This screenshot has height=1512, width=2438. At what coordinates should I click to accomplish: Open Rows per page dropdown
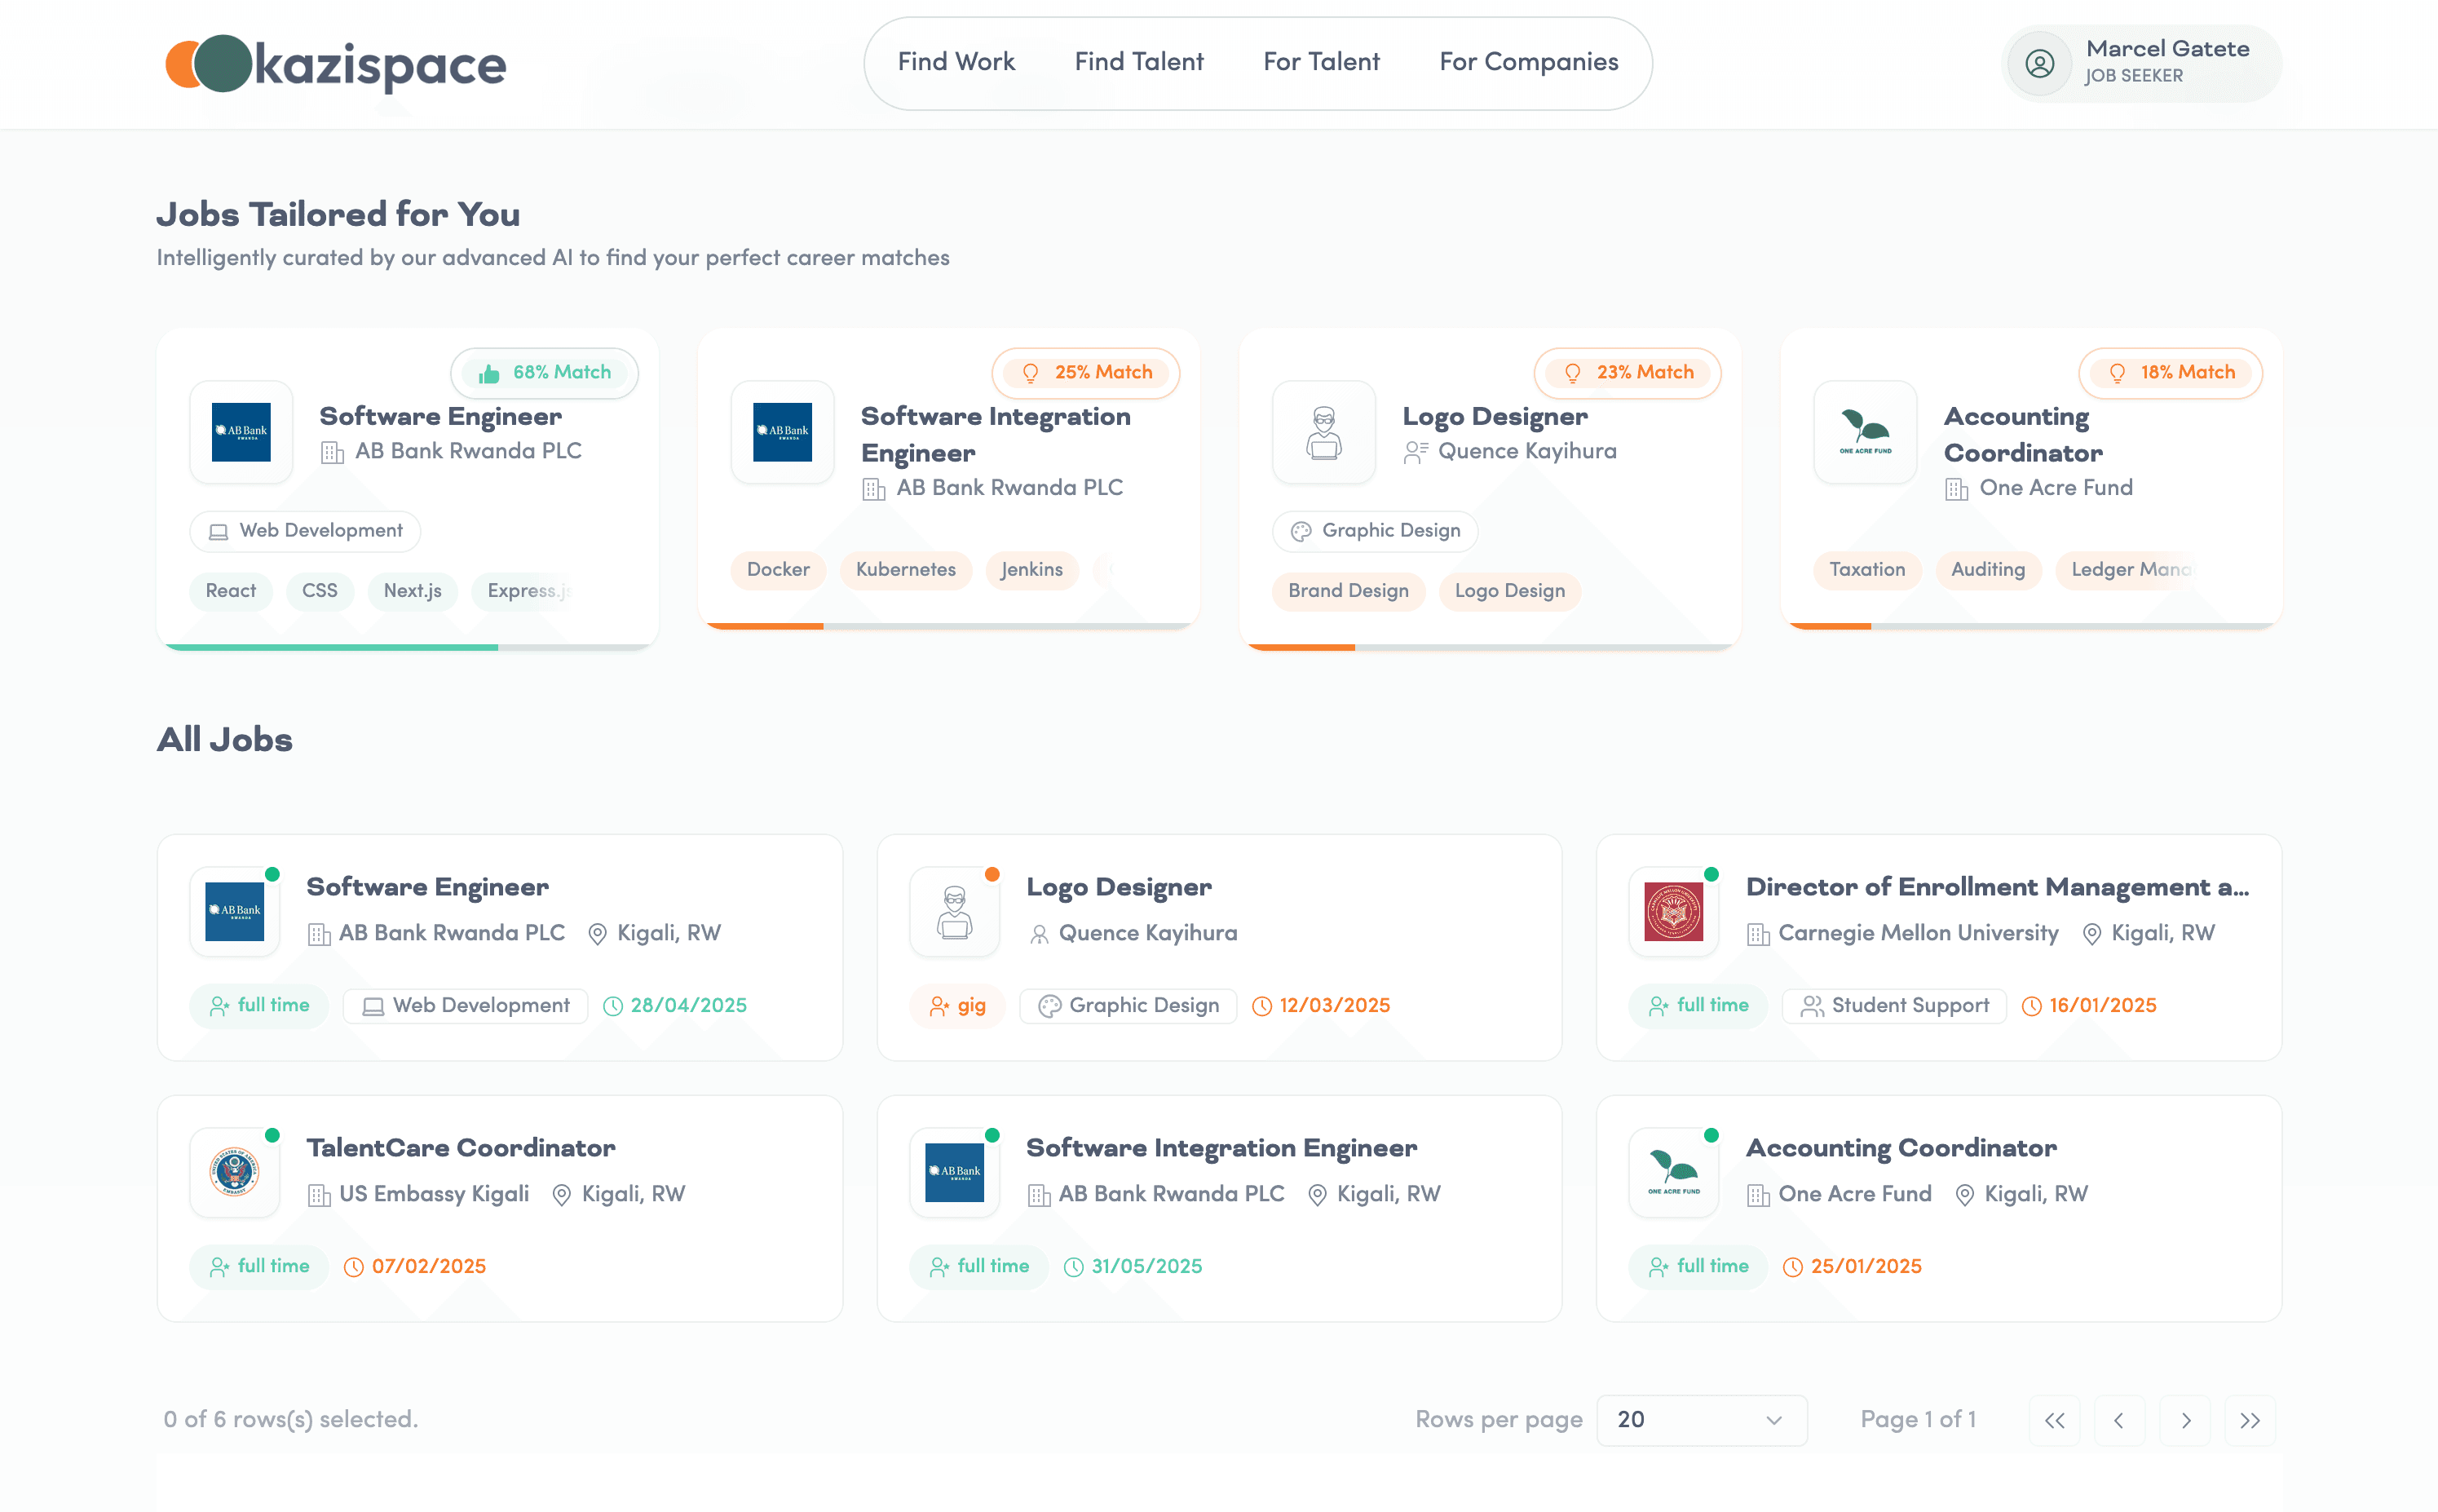tap(1702, 1419)
